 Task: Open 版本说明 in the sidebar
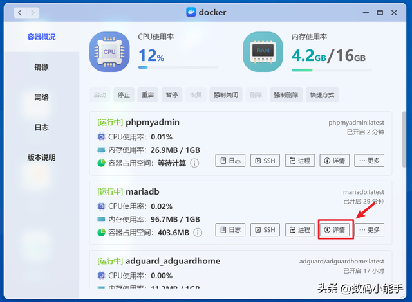41,157
